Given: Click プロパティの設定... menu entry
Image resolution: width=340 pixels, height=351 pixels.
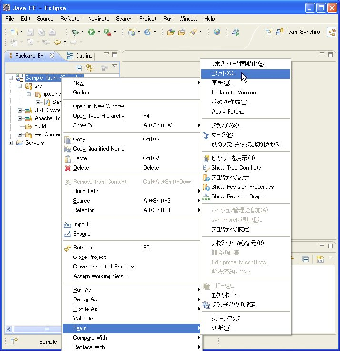Looking at the screenshot, I should point(246,229).
